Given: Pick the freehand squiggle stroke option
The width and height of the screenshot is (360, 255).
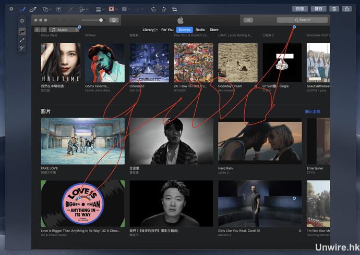Looking at the screenshot, I should click(x=22, y=32).
